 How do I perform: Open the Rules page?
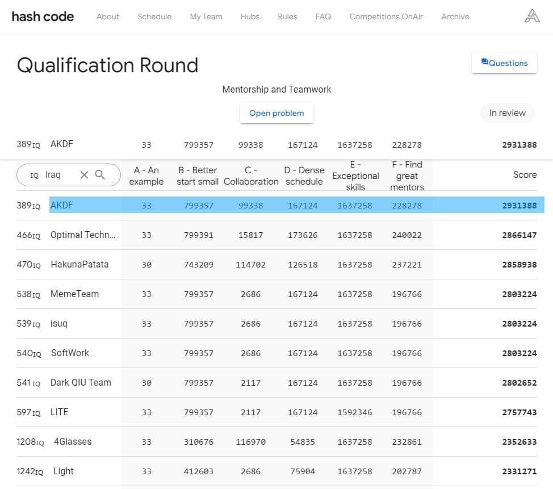tap(287, 16)
